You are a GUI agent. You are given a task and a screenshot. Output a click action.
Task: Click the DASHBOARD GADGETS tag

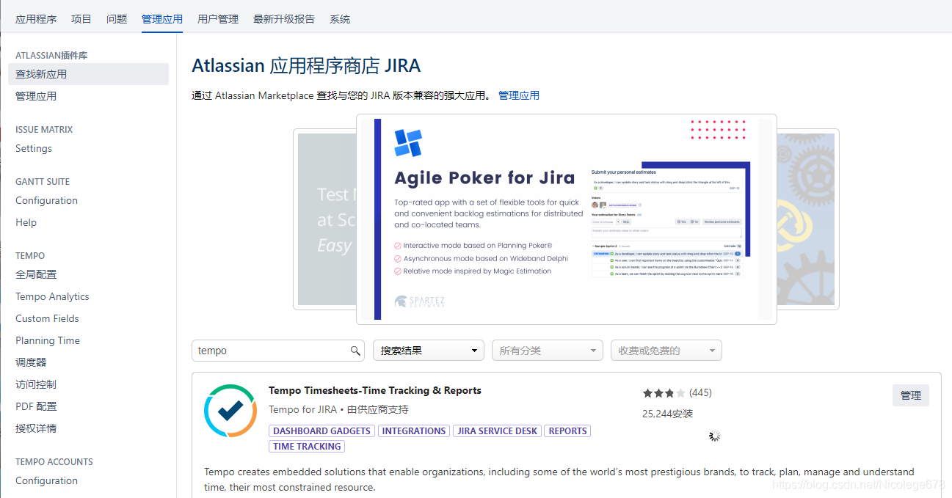click(322, 431)
